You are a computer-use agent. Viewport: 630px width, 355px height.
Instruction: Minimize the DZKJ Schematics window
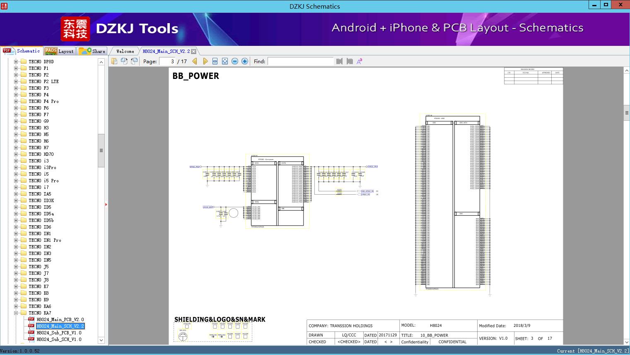coord(594,5)
